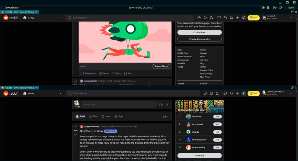Image resolution: width=298 pixels, height=161 pixels.
Task: Open the MetaDock profile/identity dropdown
Action: (275, 8)
